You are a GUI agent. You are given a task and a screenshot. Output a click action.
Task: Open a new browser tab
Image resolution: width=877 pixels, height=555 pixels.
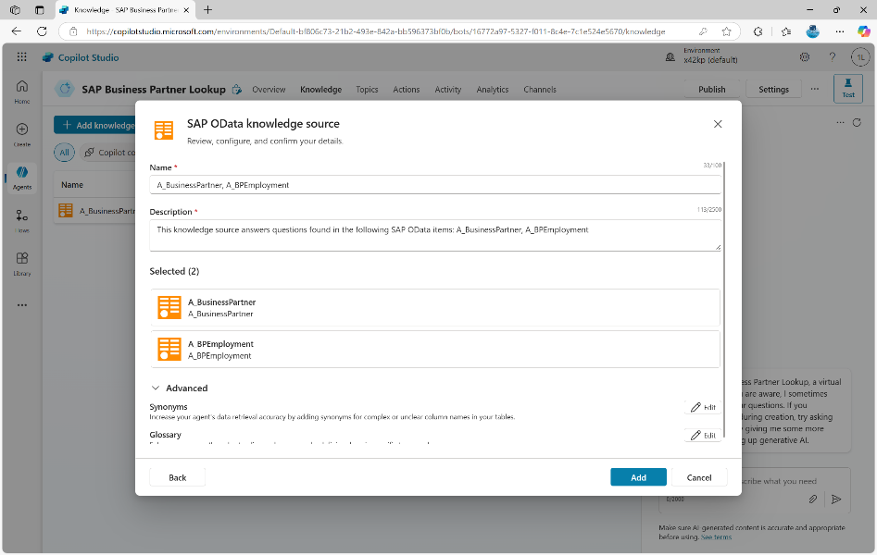pyautogui.click(x=208, y=10)
